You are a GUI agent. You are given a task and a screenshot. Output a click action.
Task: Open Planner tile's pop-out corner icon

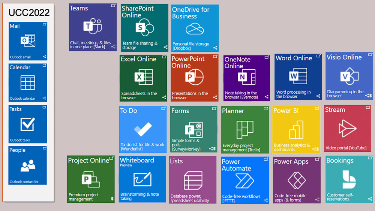click(265, 109)
